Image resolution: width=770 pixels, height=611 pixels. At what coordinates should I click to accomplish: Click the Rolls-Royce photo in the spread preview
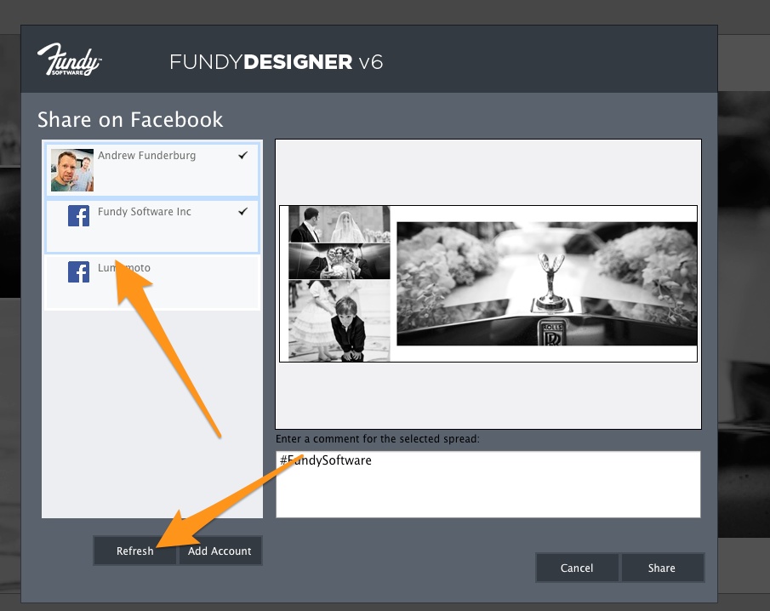coord(546,284)
